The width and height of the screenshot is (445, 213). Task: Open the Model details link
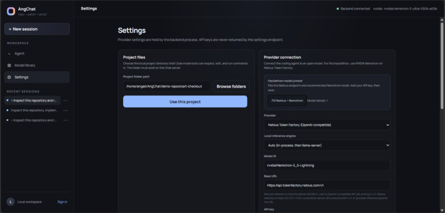coord(317,100)
